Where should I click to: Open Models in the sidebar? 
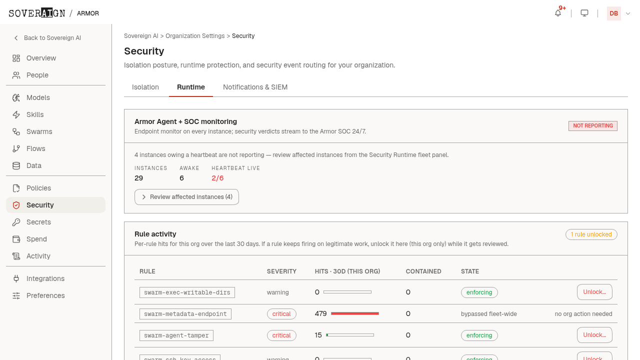pyautogui.click(x=55, y=97)
